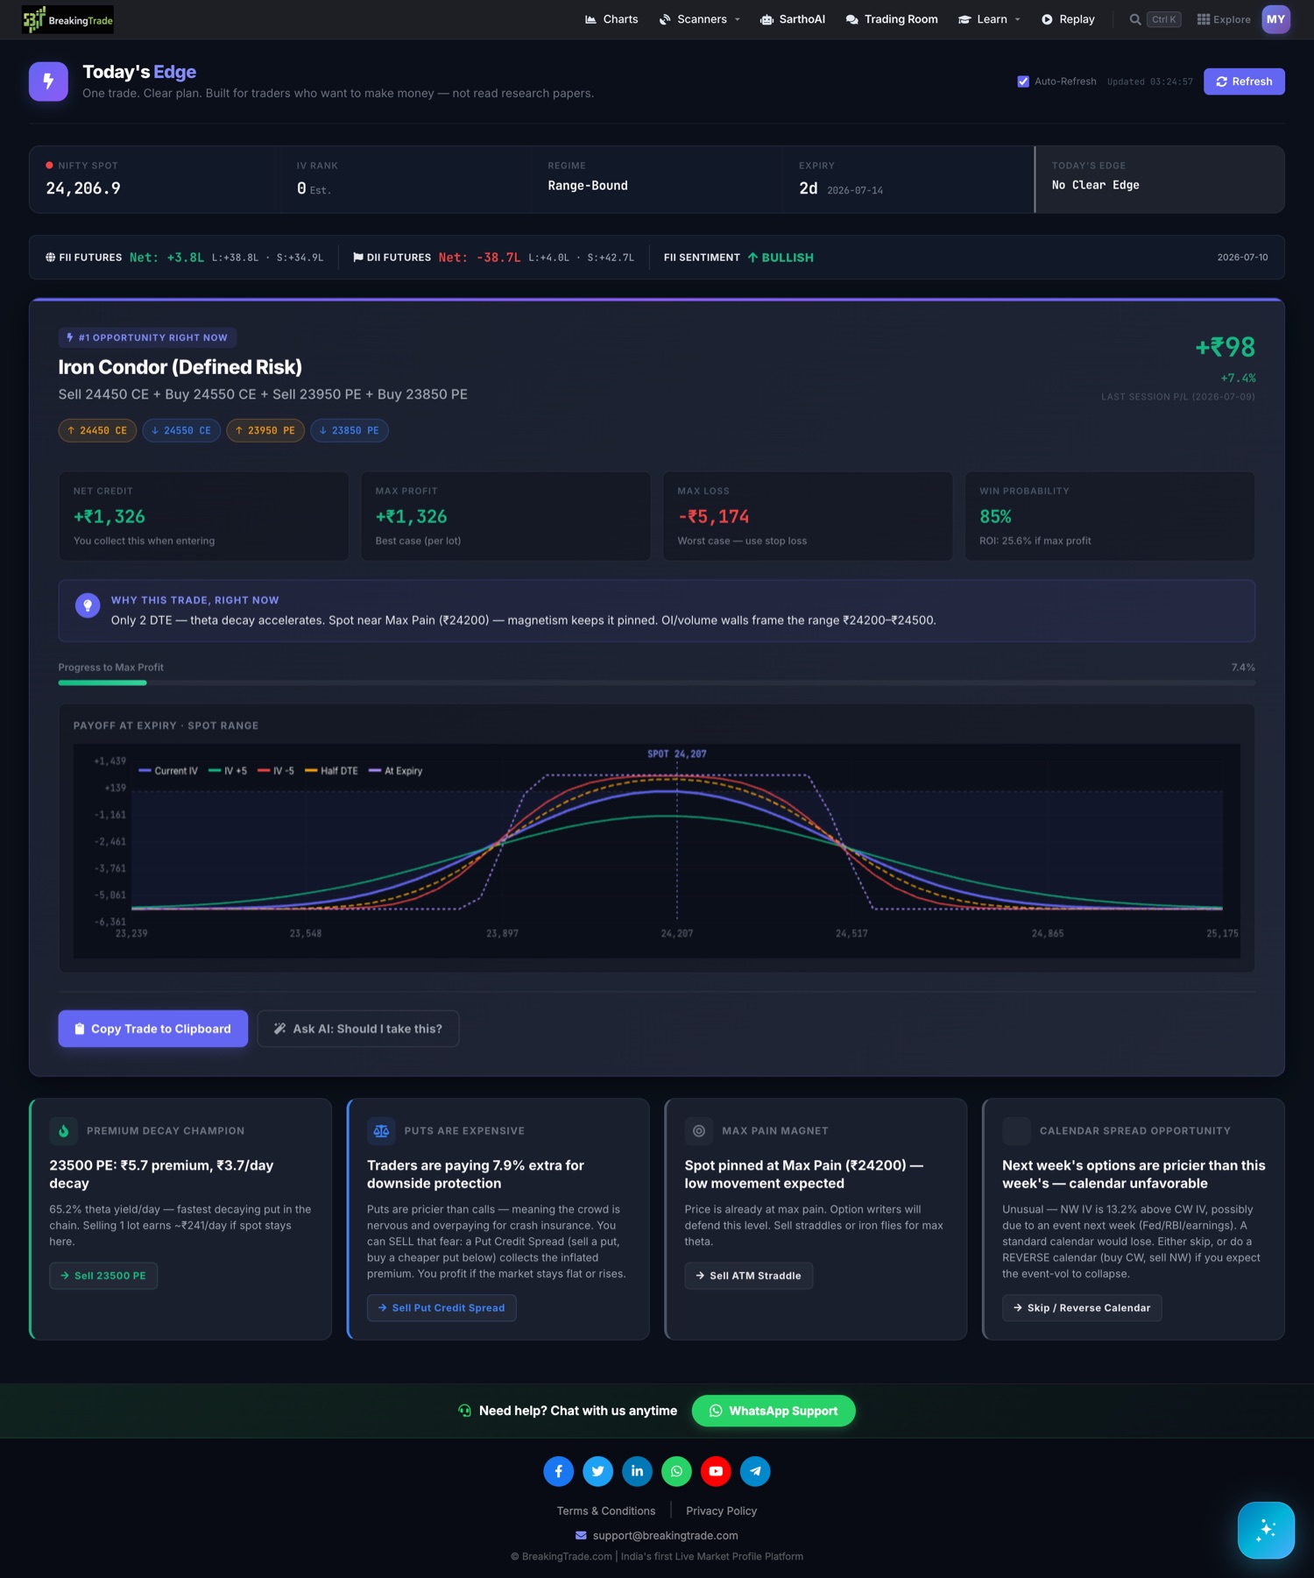The height and width of the screenshot is (1578, 1314).
Task: Ask AI: Should I take this?
Action: click(358, 1029)
